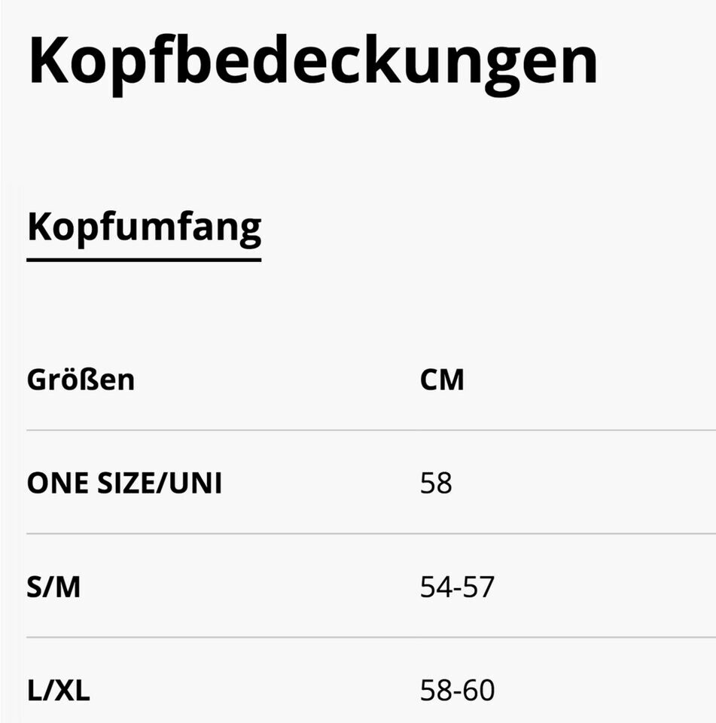Click the word SIZE in the first row
716x723 pixels.
(118, 484)
